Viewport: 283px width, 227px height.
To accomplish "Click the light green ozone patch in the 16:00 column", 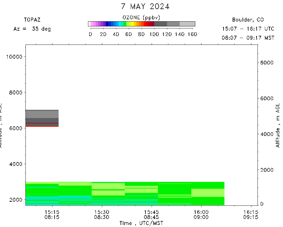I will [x=208, y=193].
